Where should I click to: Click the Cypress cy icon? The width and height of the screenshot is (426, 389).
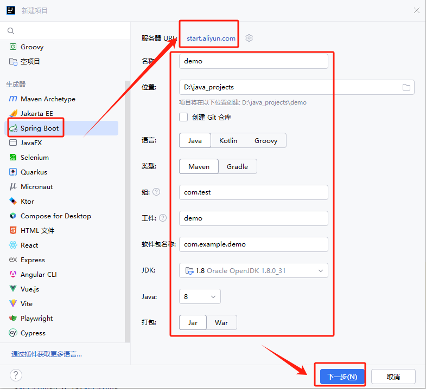[13, 333]
